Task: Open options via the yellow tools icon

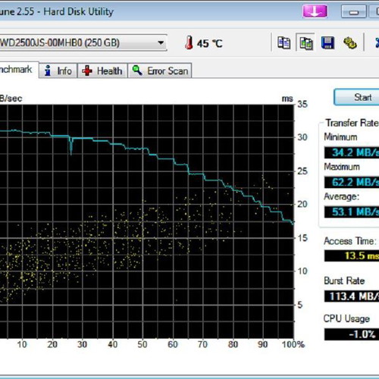Action: click(x=350, y=42)
